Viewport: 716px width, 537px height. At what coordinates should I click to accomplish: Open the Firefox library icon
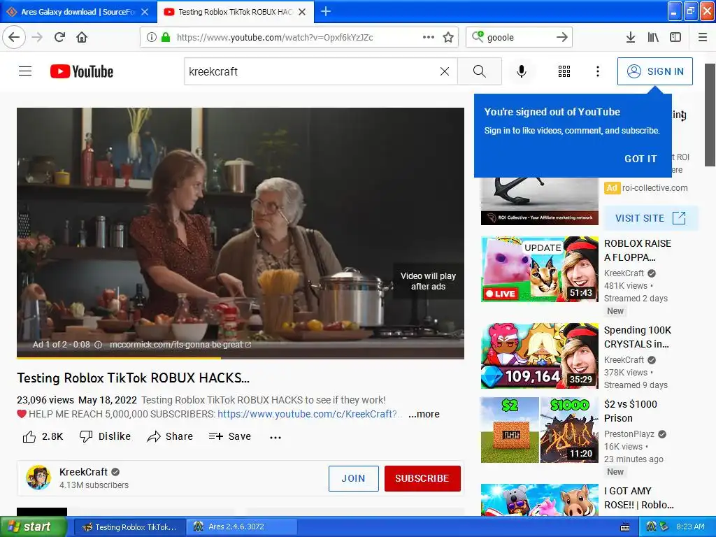[x=653, y=37]
